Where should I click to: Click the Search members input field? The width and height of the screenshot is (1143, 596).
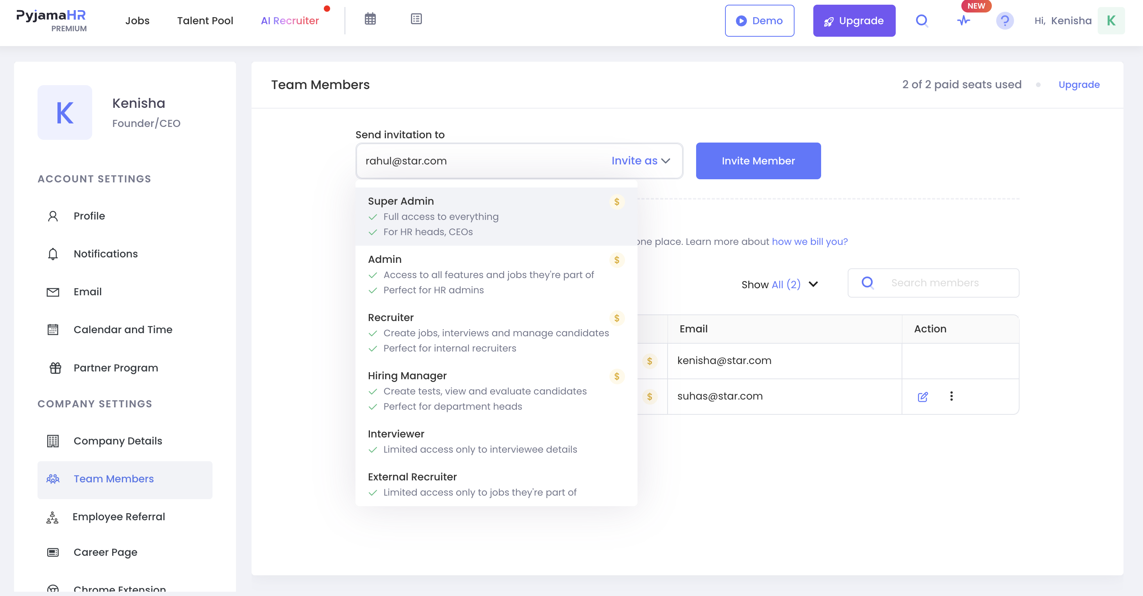click(x=933, y=283)
